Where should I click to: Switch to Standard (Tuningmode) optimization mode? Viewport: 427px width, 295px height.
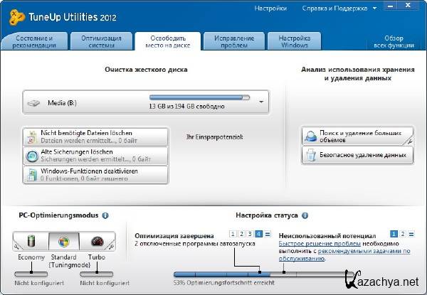pos(64,242)
